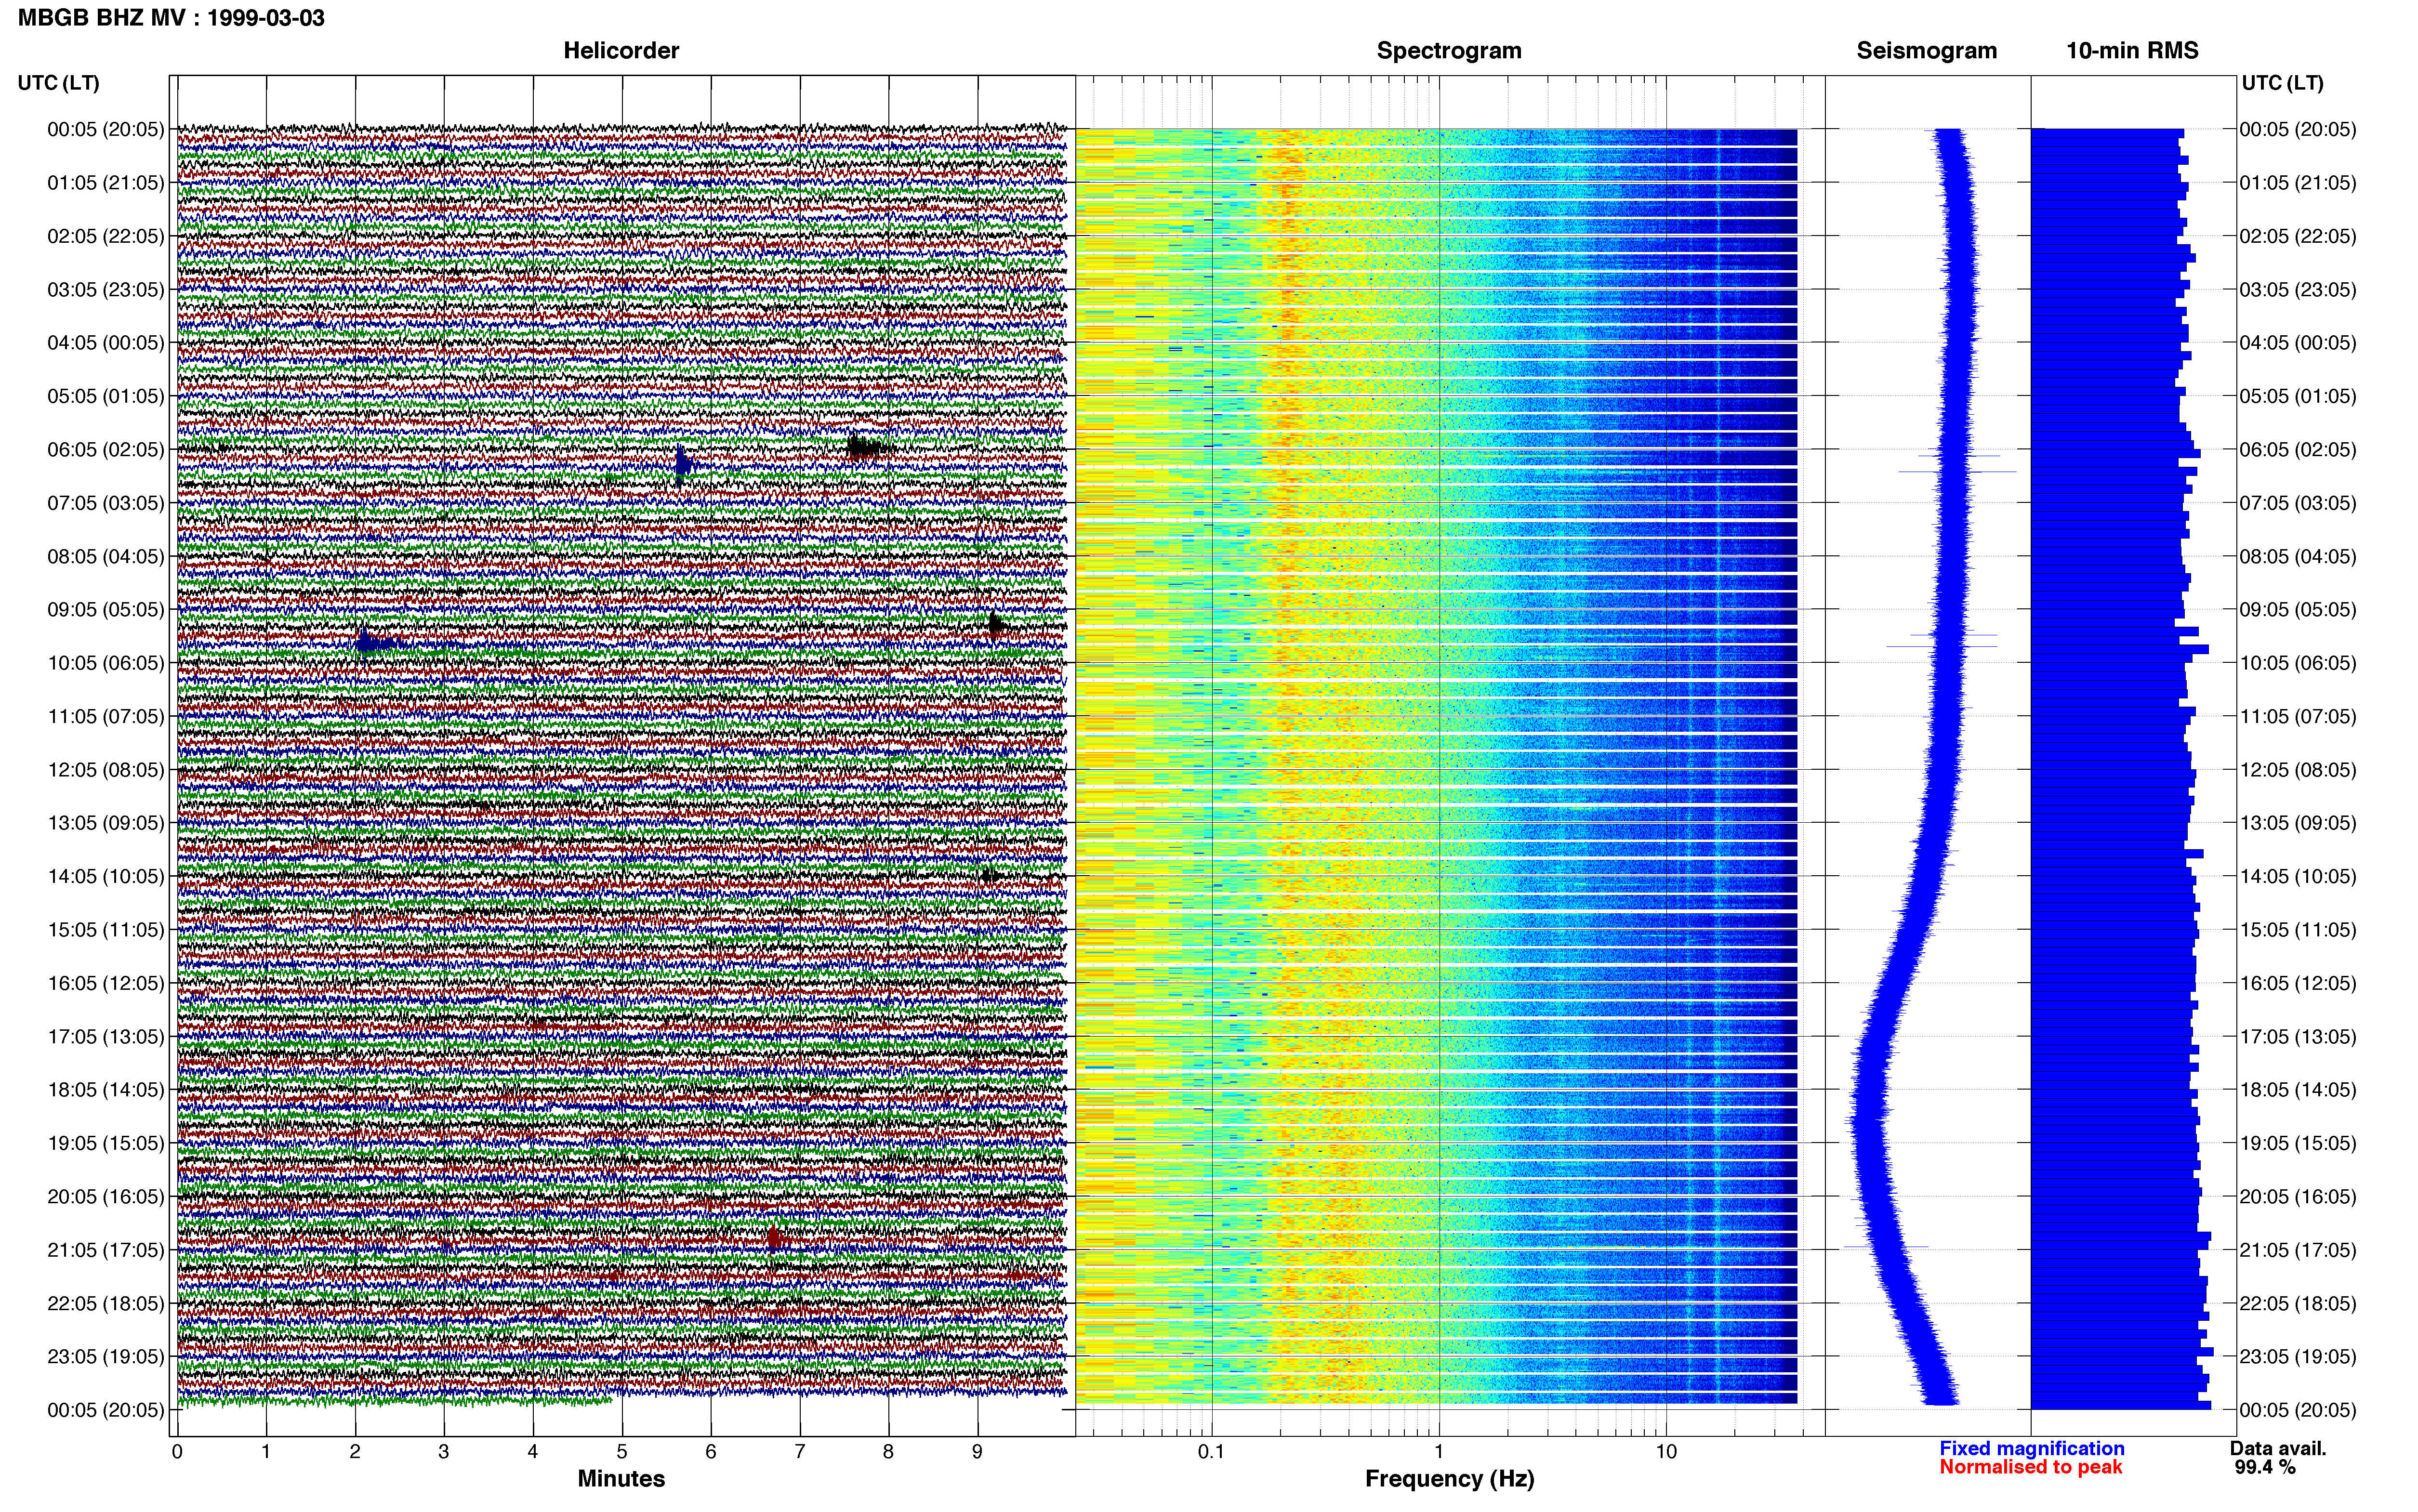2418x1512 pixels.
Task: Click '21:05 (17:05)' label next to RMS panel
Action: (x=2298, y=1250)
